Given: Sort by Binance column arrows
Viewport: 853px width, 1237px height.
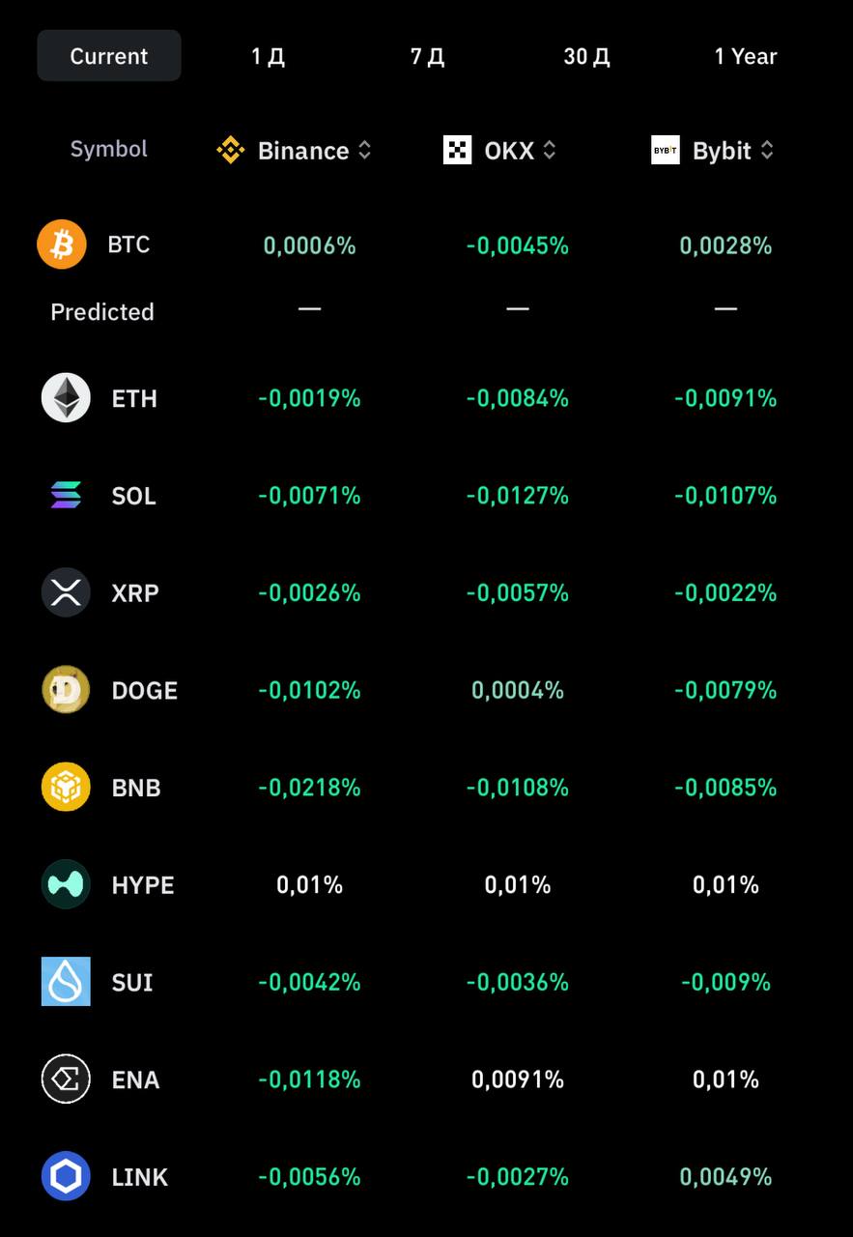Looking at the screenshot, I should [364, 151].
